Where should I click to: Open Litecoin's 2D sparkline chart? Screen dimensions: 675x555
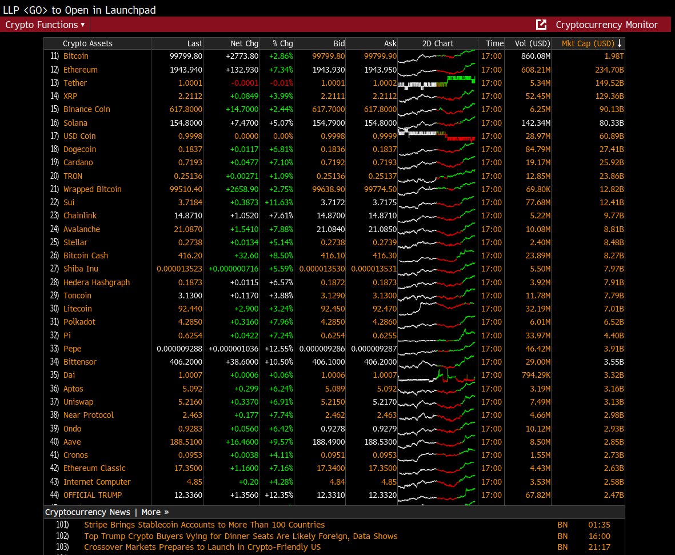(437, 309)
